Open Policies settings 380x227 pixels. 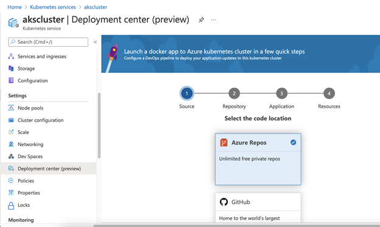point(49,181)
